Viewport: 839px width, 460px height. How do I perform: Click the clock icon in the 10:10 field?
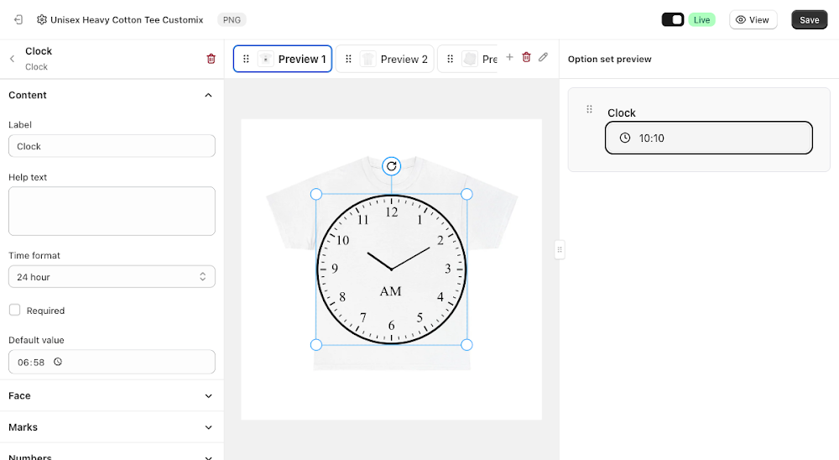pyautogui.click(x=625, y=138)
